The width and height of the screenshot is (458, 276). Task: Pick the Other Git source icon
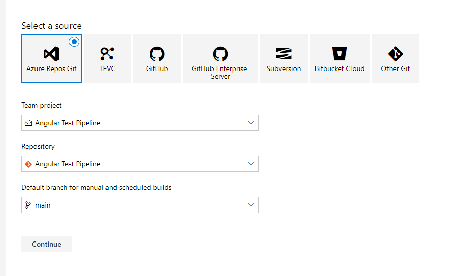[x=395, y=54]
